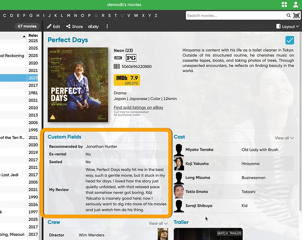This screenshot has width=302, height=240.
Task: Sort by the Release column header
Action: pos(33,35)
